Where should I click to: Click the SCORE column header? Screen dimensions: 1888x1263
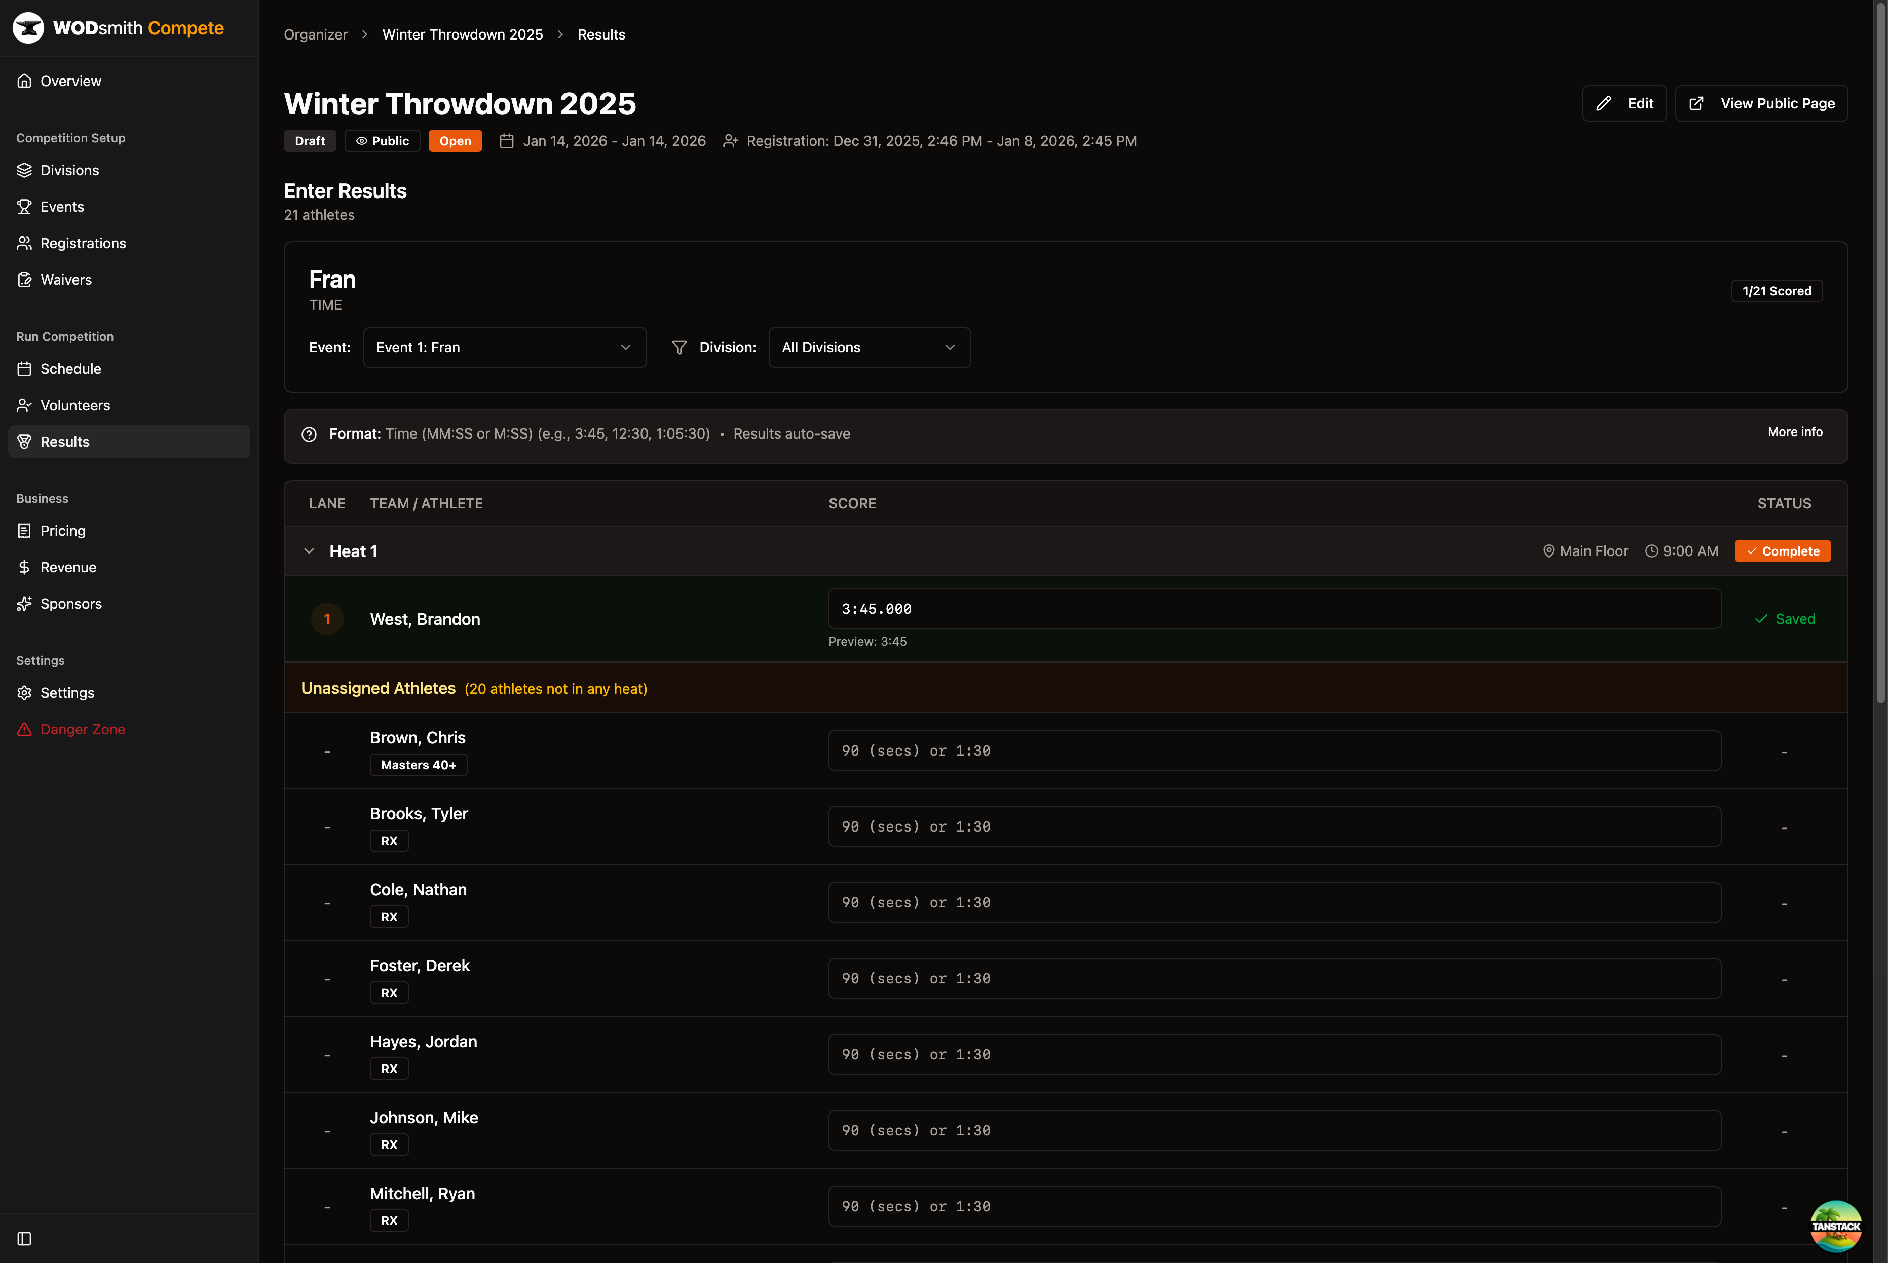[x=852, y=503]
